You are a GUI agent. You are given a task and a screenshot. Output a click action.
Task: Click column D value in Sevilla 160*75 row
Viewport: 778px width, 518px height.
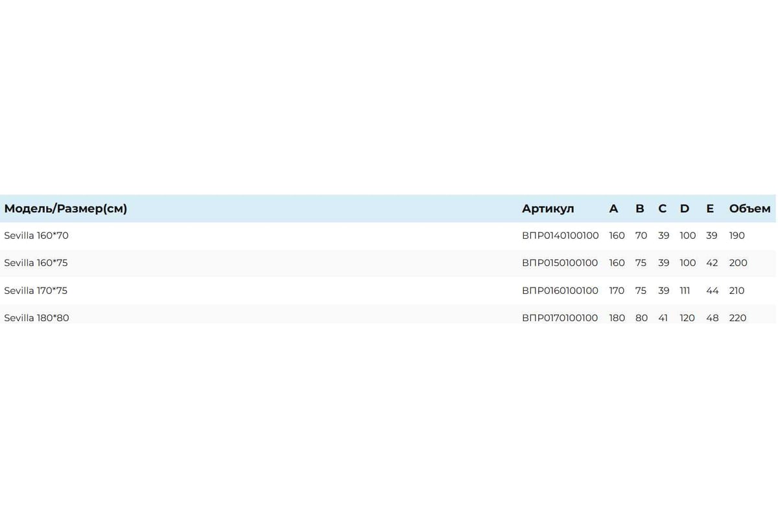pos(688,263)
